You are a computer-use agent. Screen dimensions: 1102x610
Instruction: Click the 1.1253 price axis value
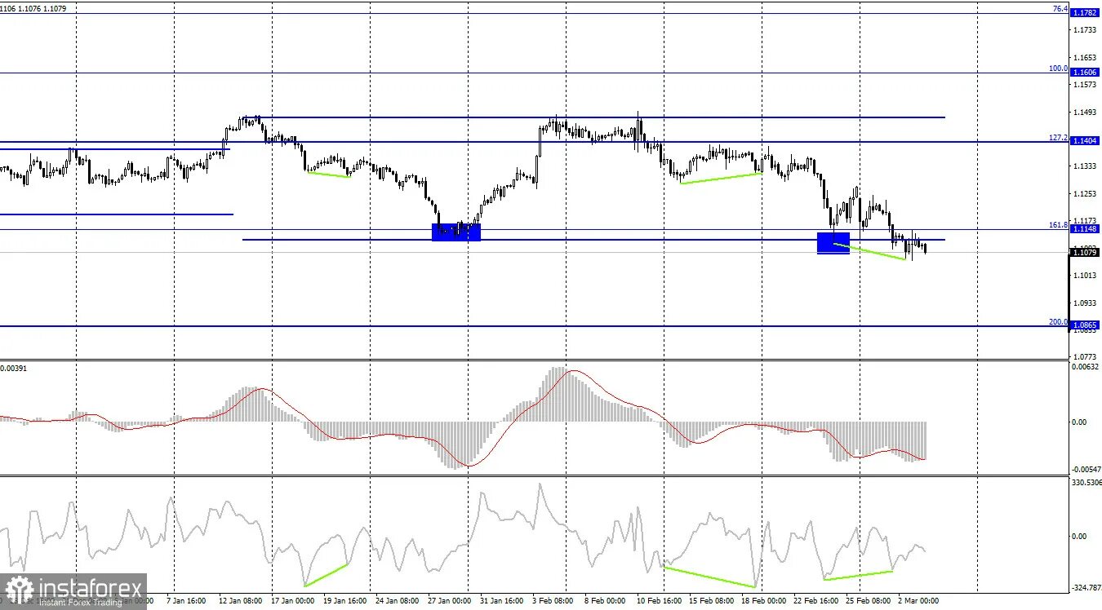[1085, 194]
